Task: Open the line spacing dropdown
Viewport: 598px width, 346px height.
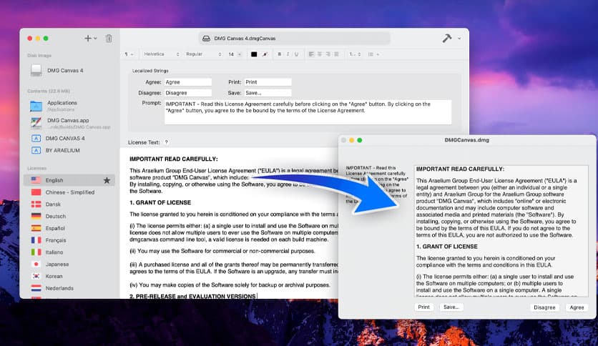Action: coord(355,54)
